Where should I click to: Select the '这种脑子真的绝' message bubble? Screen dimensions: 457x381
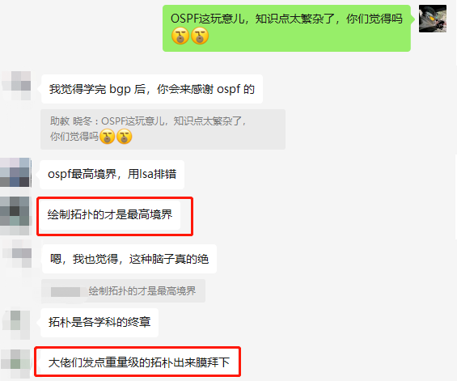click(129, 259)
